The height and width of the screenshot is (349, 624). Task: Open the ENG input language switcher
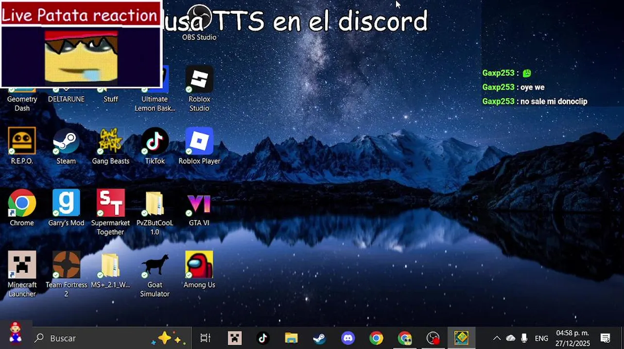coord(541,338)
